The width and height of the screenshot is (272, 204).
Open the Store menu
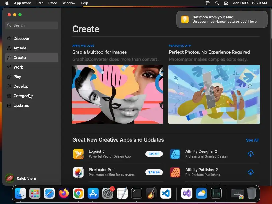pos(53,3)
